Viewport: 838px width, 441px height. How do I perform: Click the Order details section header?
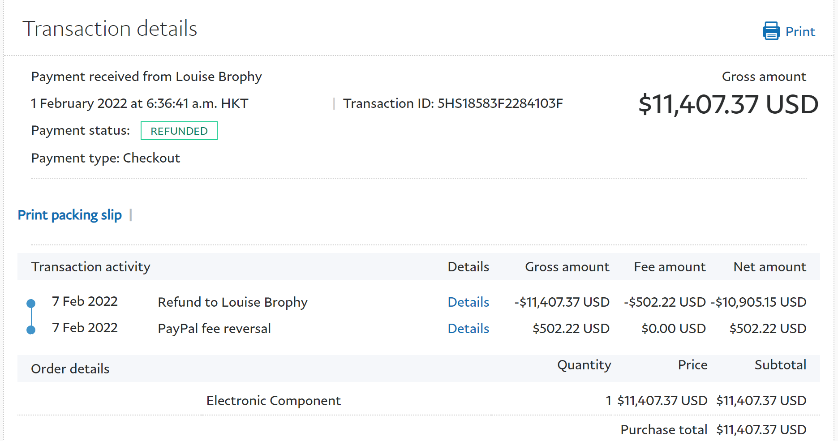click(70, 369)
